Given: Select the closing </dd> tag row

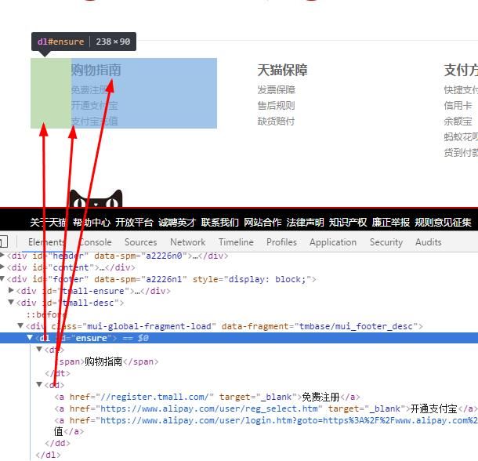Looking at the screenshot, I should pyautogui.click(x=57, y=444).
